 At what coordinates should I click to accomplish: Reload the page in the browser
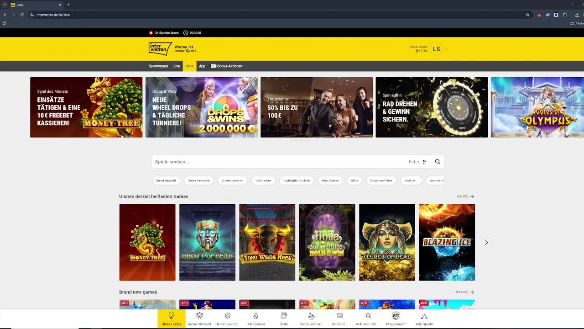pos(22,15)
